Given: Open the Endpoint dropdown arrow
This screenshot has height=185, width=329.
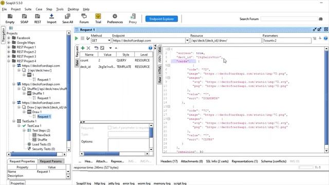Looking at the screenshot, I should point(187,41).
